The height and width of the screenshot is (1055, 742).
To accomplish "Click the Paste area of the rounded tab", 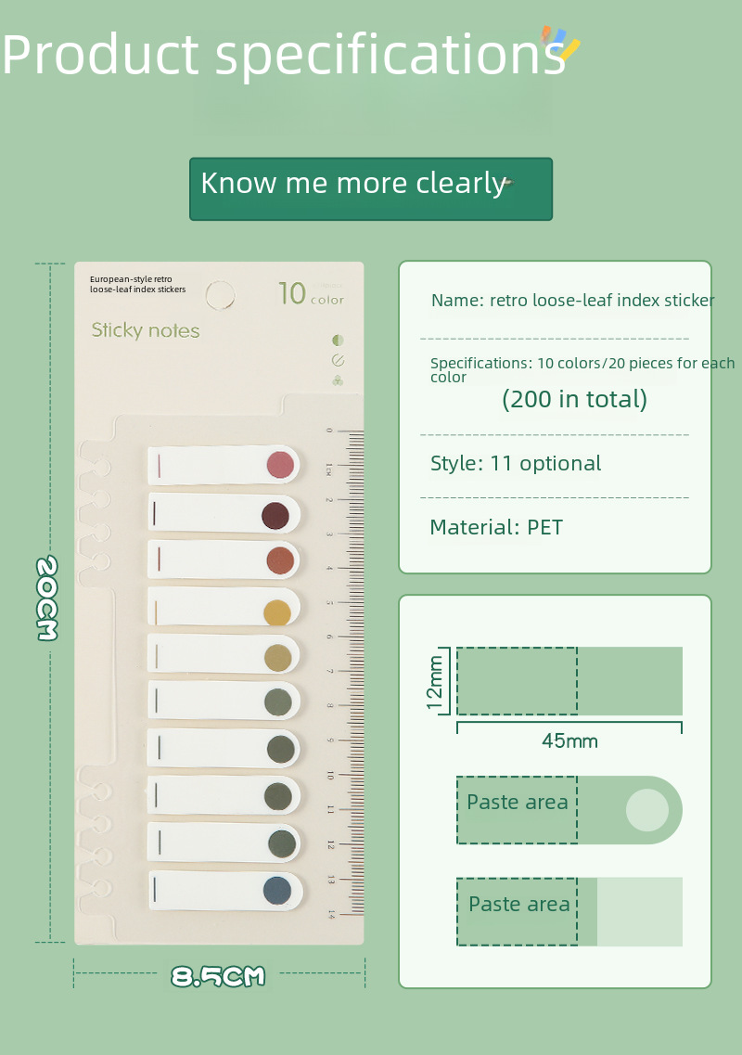I will point(517,803).
